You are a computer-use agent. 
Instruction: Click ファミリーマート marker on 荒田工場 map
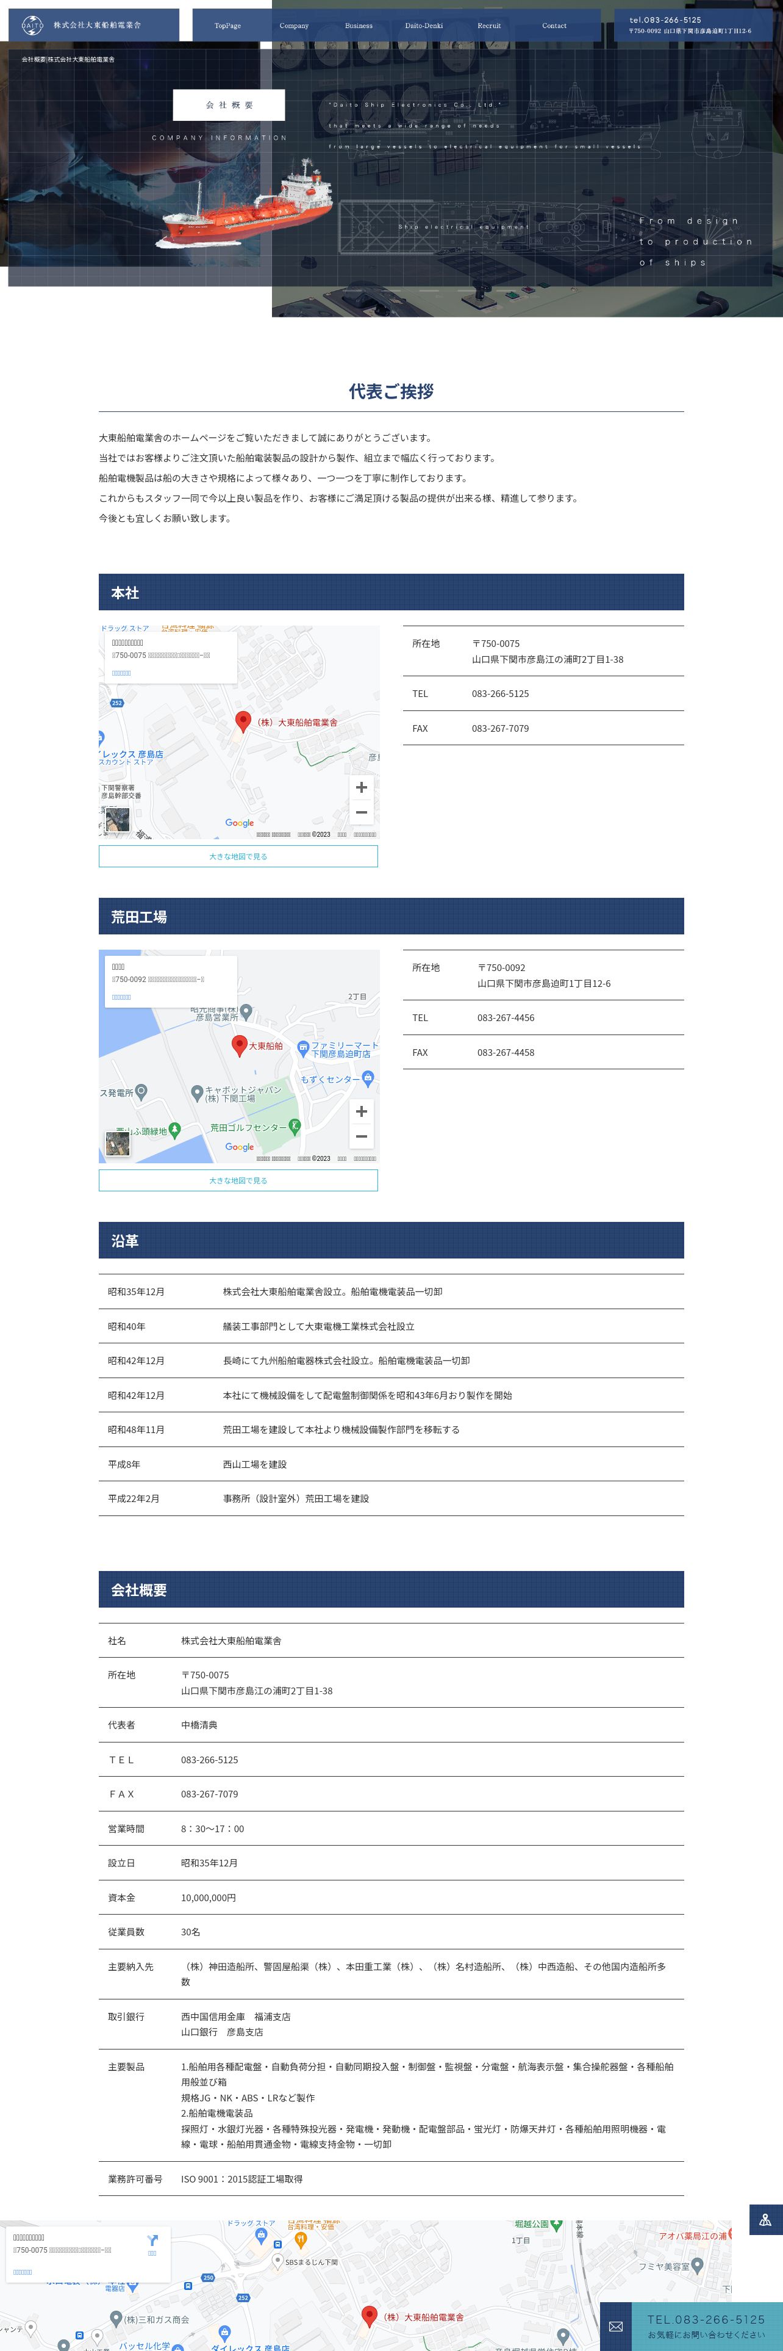(x=302, y=1049)
